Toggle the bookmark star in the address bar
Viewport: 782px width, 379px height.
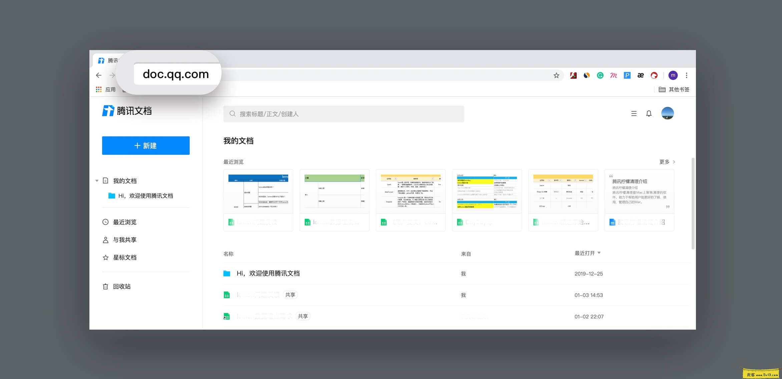[x=556, y=75]
